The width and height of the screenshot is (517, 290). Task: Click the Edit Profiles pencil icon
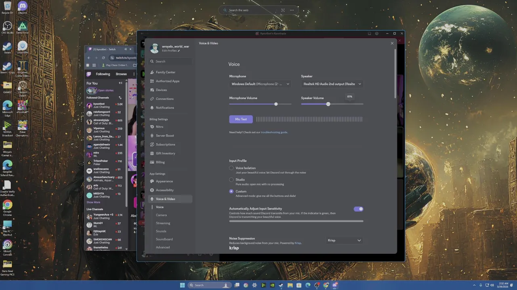coord(179,51)
